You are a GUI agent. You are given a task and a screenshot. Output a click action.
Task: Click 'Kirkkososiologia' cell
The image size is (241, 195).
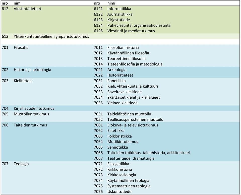pos(122,175)
